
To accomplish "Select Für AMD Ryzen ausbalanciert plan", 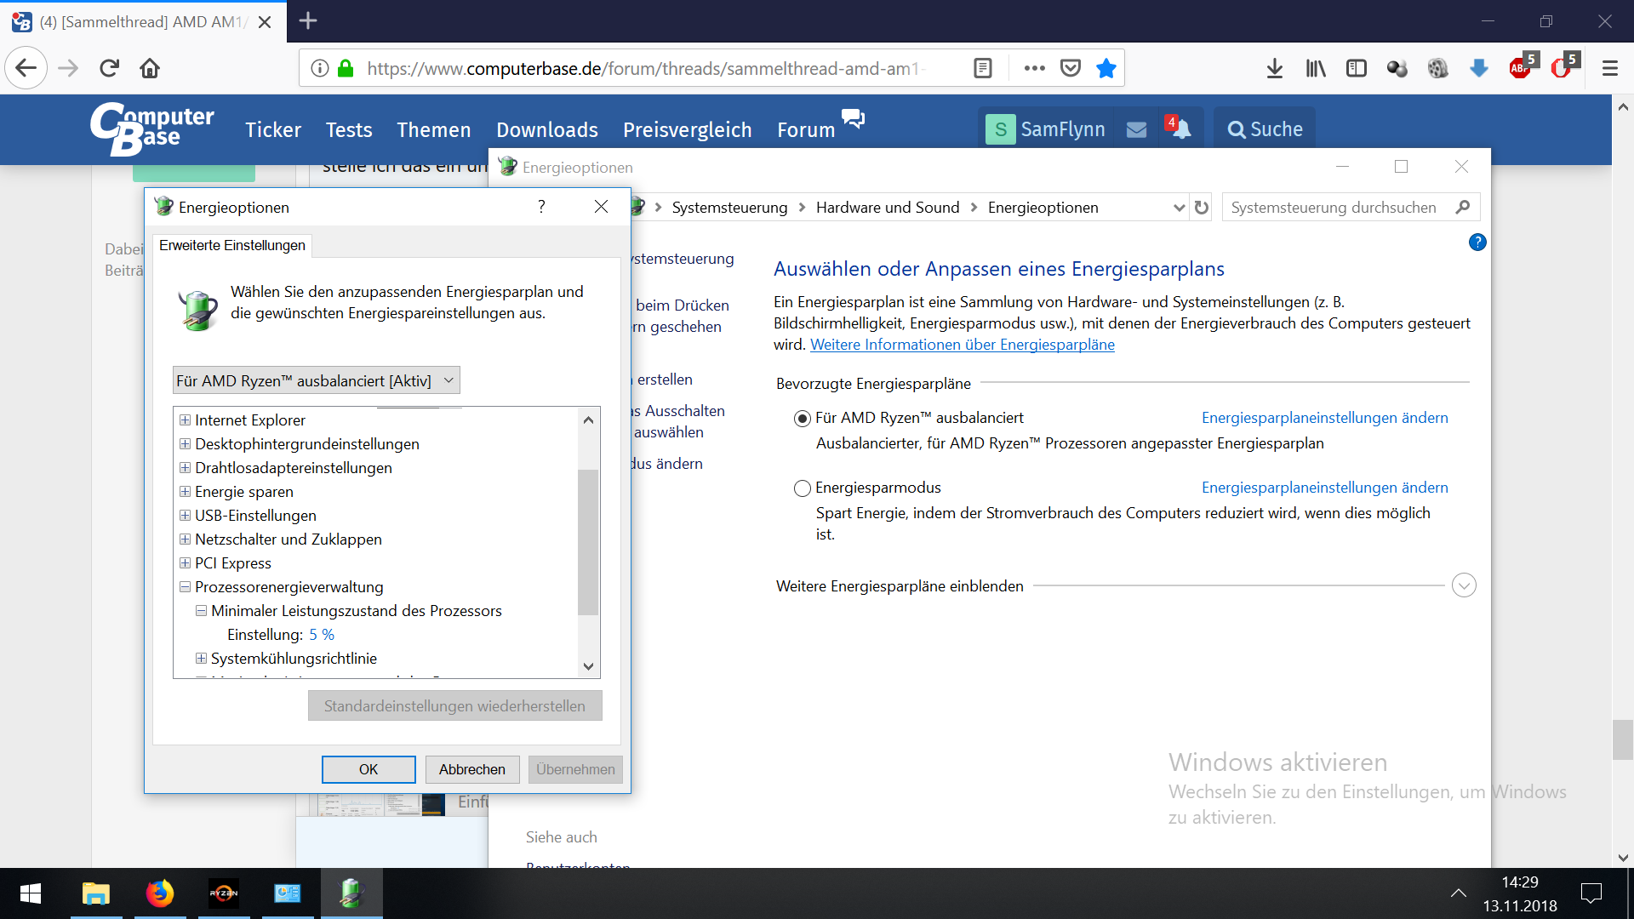I will coord(802,419).
